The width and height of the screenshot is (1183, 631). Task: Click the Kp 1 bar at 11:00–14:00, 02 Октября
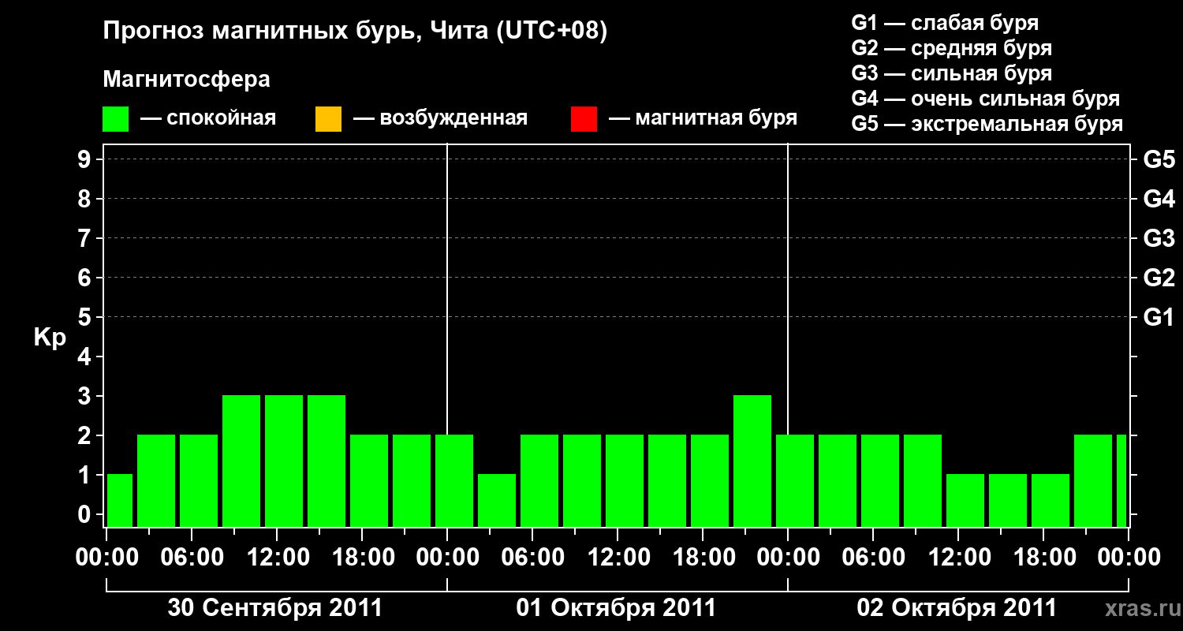pyautogui.click(x=965, y=500)
